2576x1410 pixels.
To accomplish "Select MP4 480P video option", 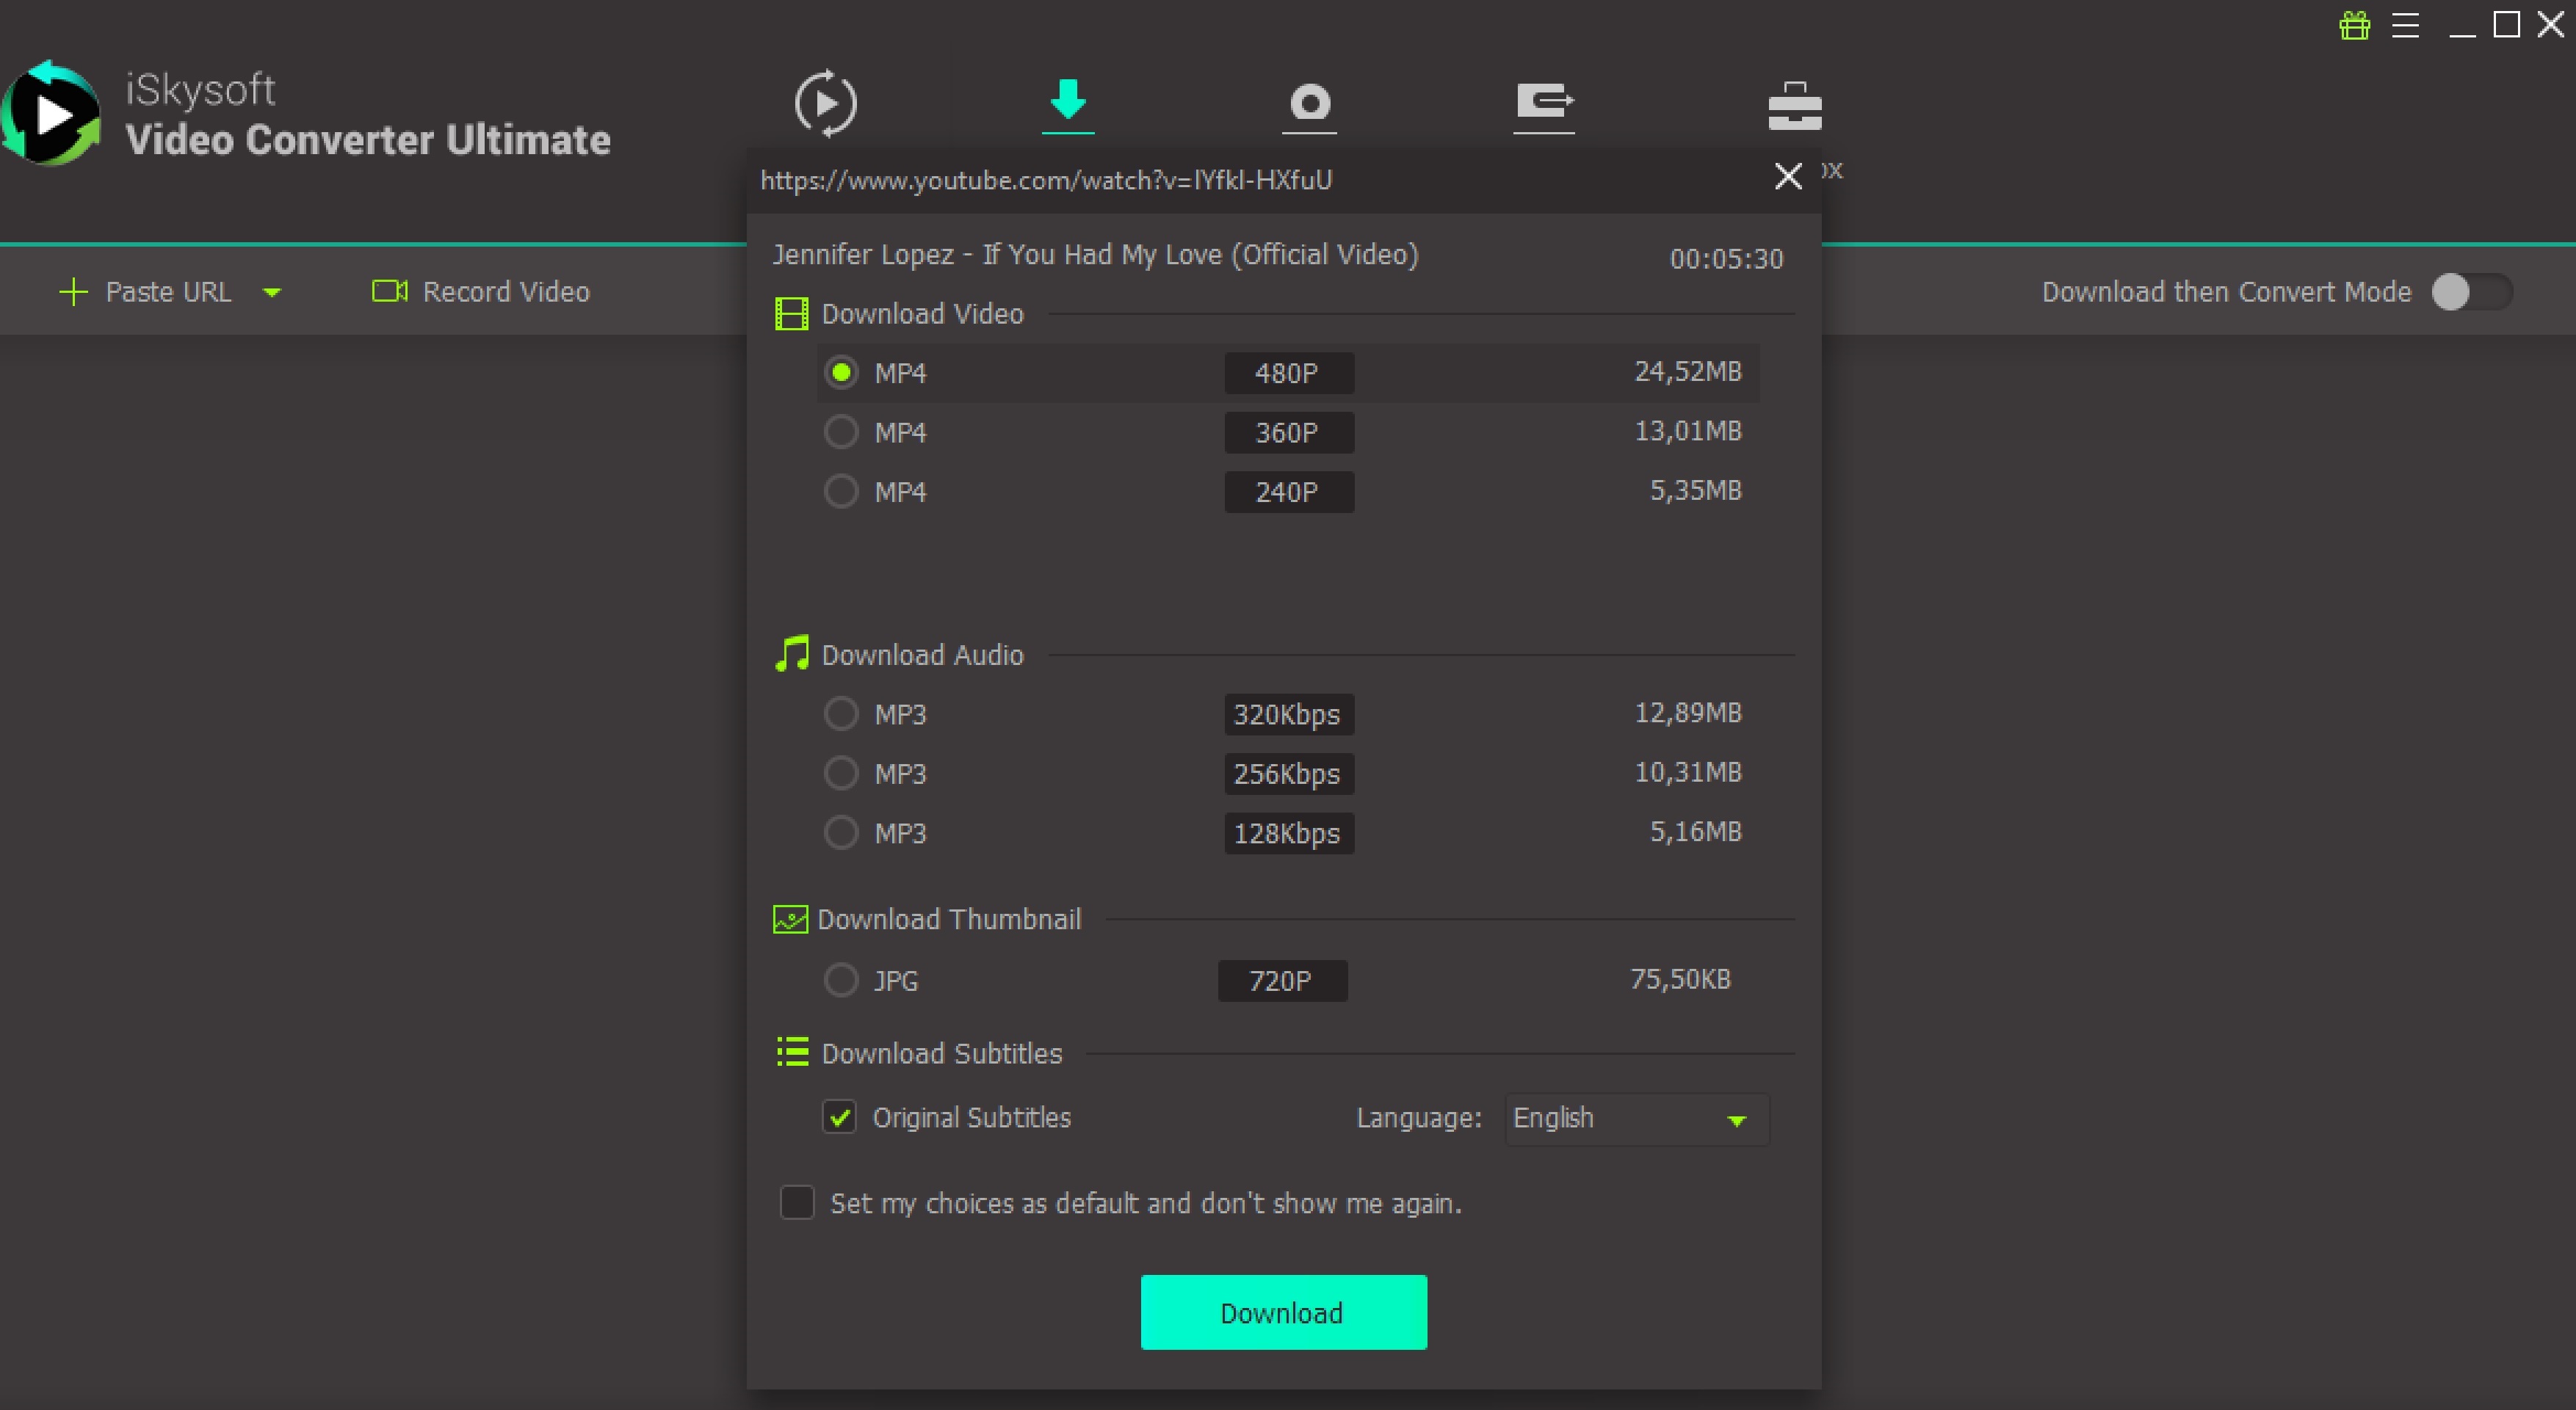I will click(841, 373).
